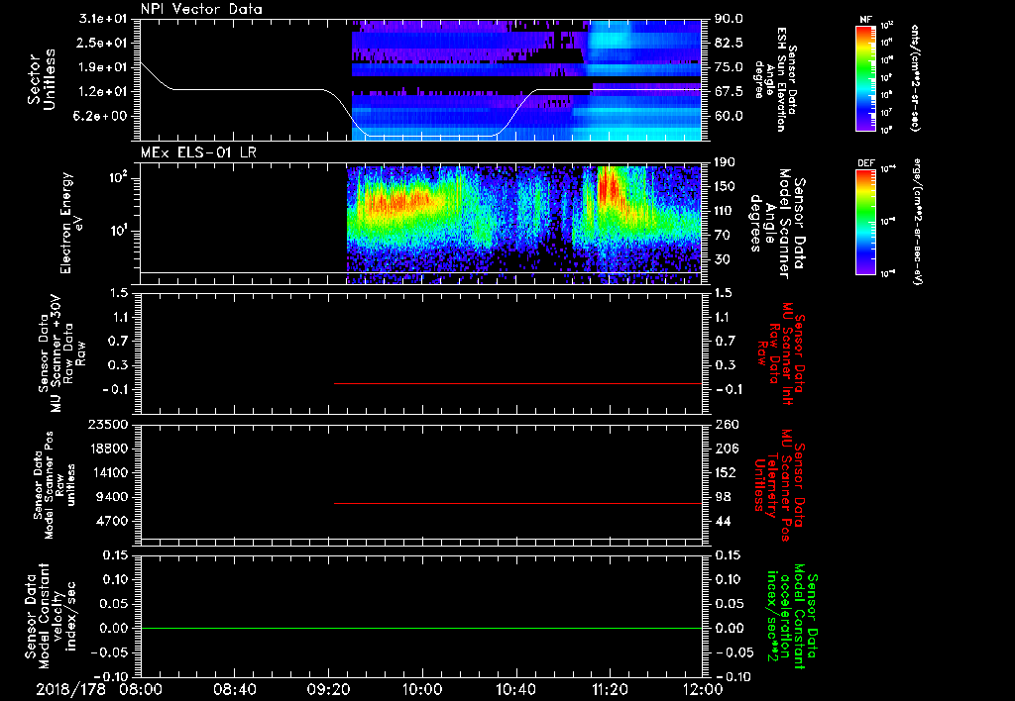
Task: Click the red 'MU Scanner Inh Raw Data' label
Action: pos(780,353)
